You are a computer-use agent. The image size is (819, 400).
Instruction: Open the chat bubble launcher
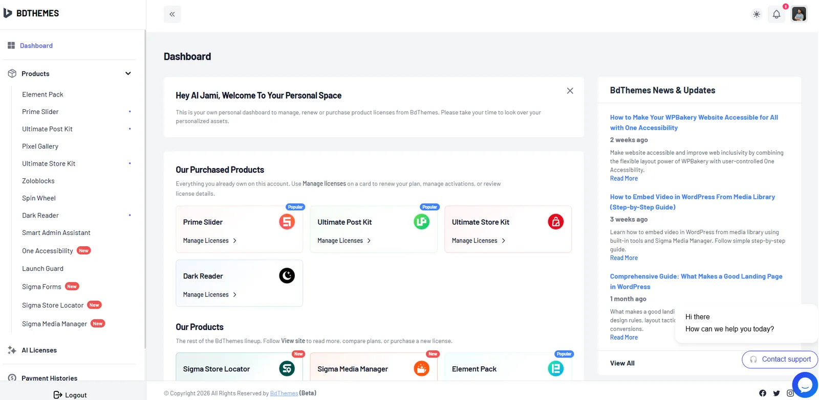(805, 385)
